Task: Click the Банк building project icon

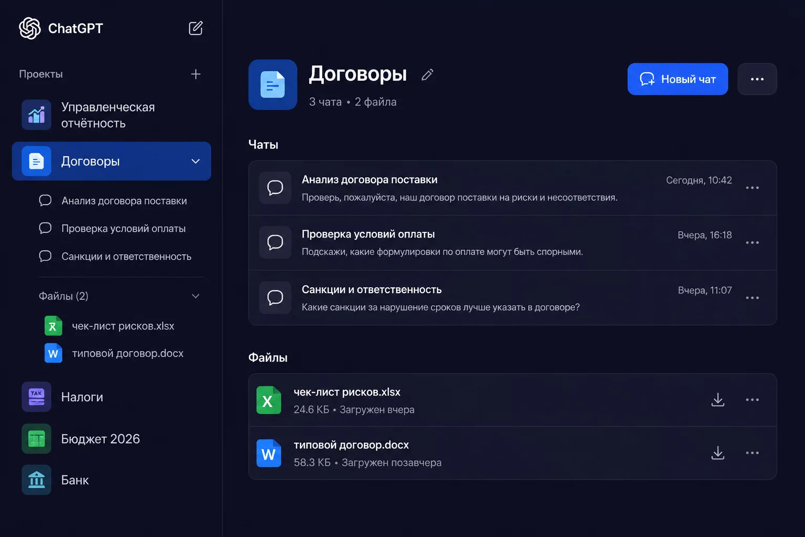Action: tap(36, 480)
